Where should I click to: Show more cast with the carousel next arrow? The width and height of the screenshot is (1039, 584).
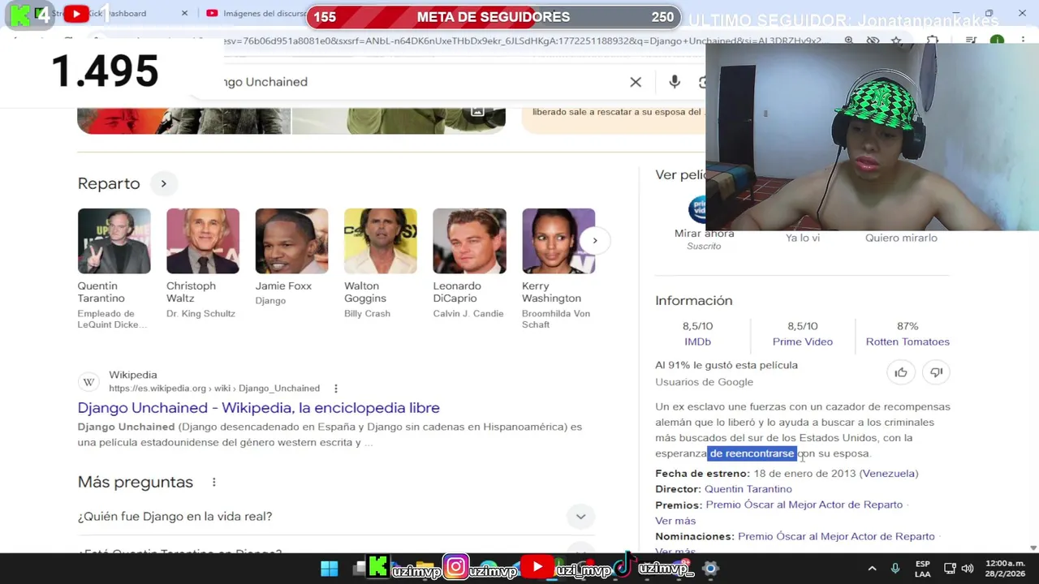594,240
